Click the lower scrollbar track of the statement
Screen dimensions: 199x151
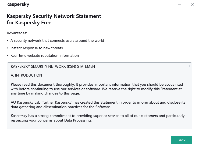point(189,107)
